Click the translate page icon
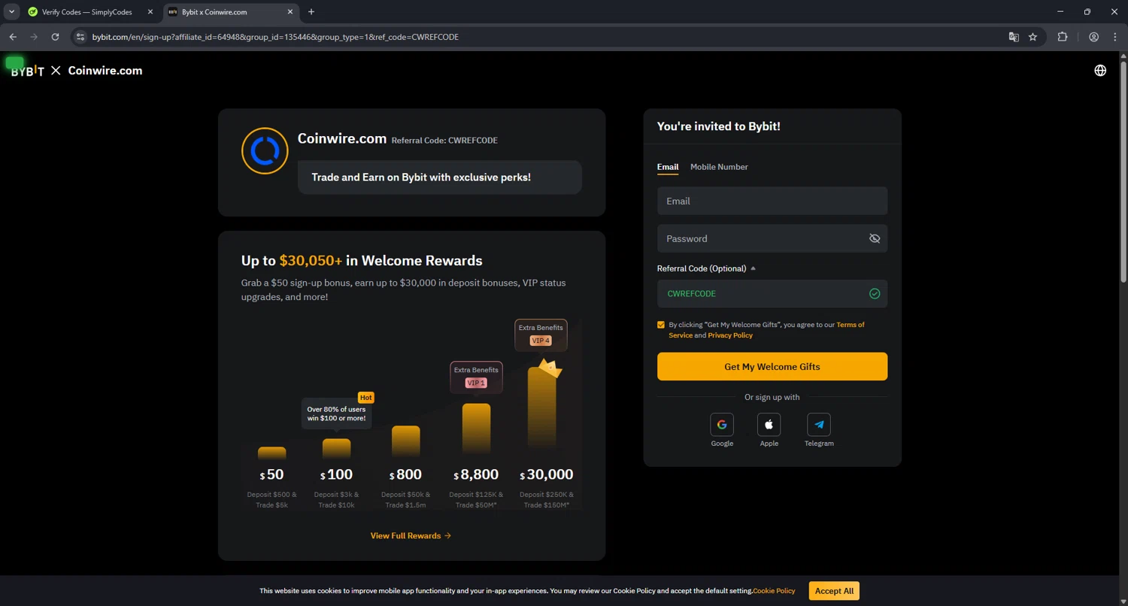 tap(1014, 37)
